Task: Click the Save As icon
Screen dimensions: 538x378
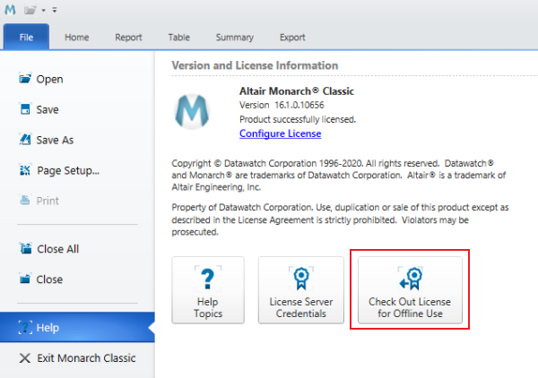Action: [25, 139]
